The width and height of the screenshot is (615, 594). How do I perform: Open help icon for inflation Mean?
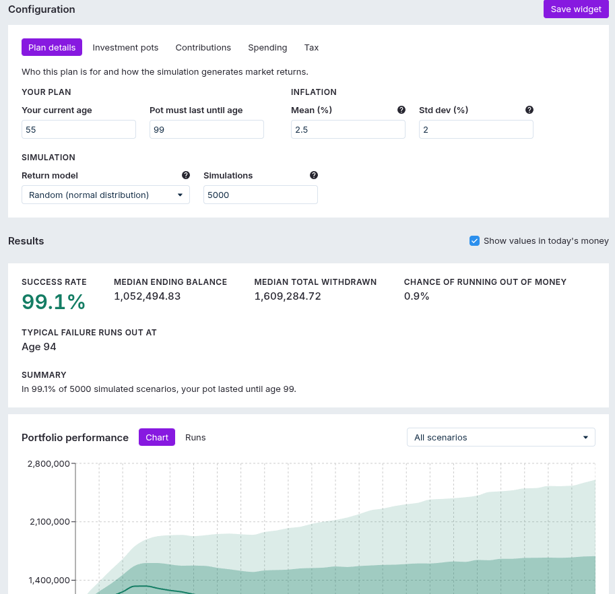click(x=401, y=110)
